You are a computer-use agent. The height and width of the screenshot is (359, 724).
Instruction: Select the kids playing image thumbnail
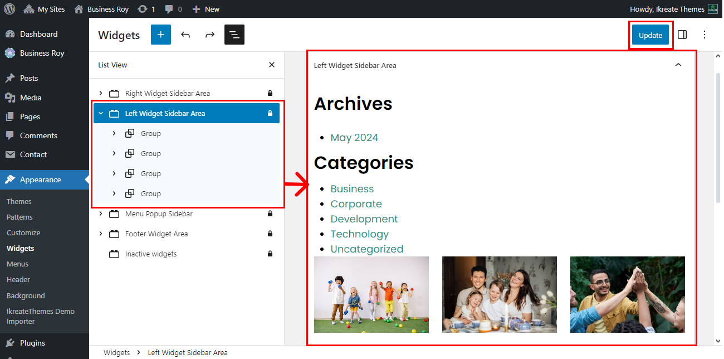click(371, 294)
